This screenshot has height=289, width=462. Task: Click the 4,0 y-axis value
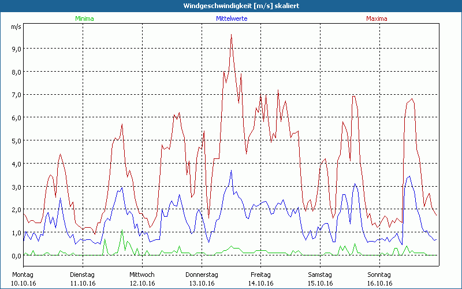[17, 164]
